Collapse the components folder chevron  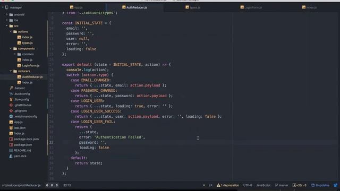click(x=11, y=48)
